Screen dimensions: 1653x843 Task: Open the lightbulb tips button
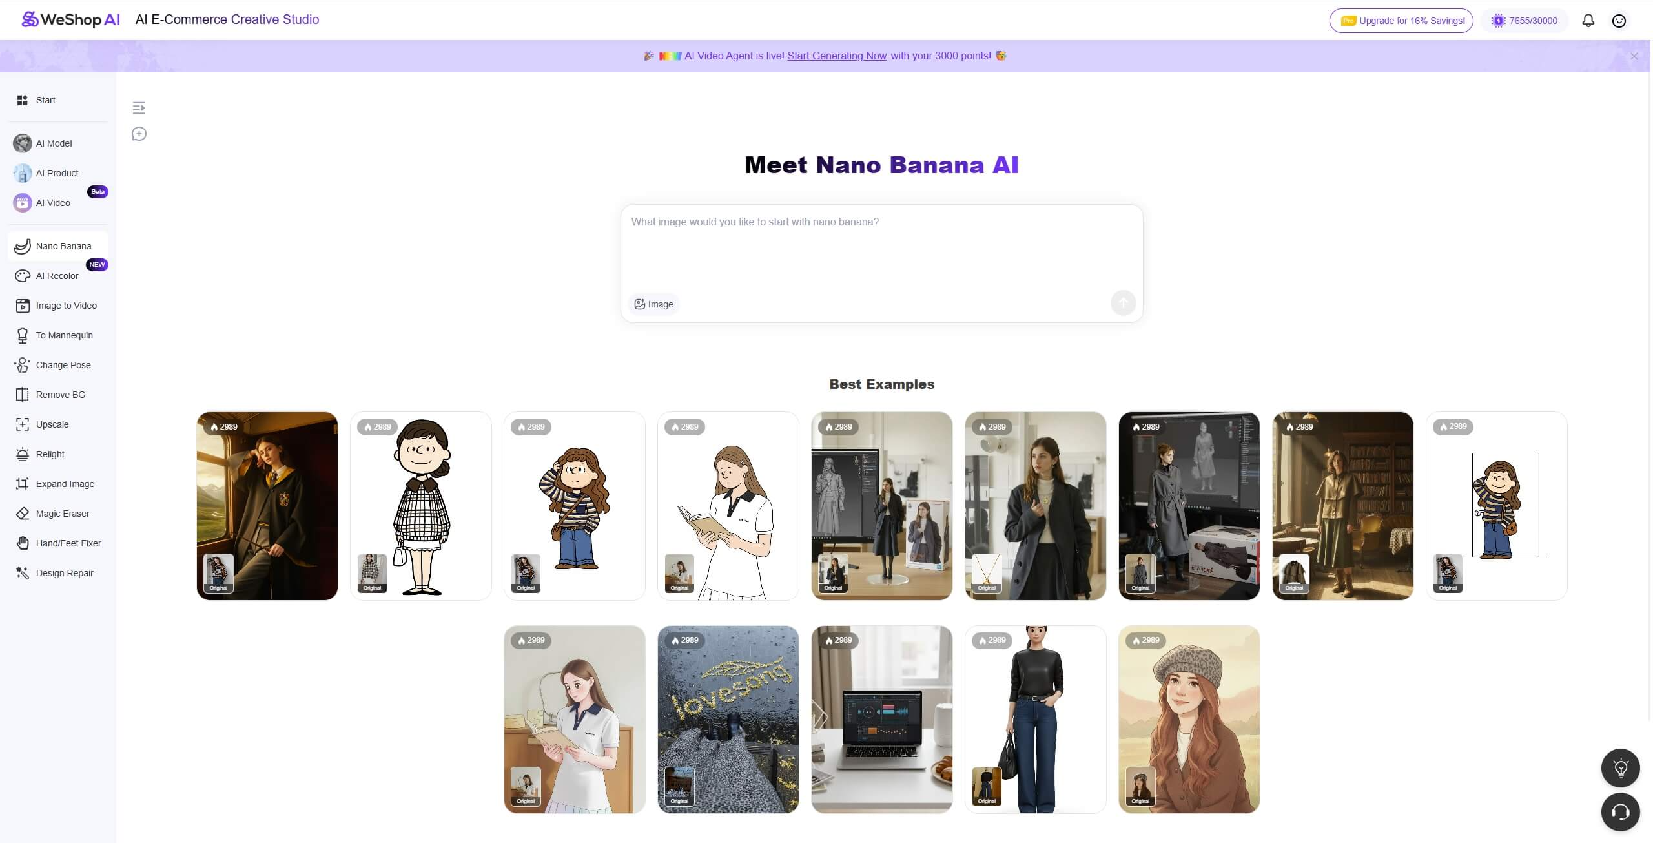tap(1620, 768)
